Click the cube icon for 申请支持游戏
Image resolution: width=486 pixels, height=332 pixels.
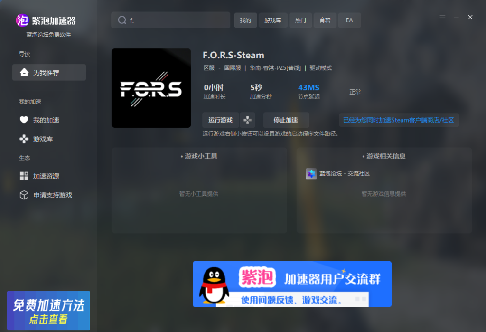click(24, 195)
